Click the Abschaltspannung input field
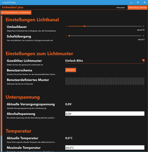This screenshot has width=148, height=152. pyautogui.click(x=105, y=113)
